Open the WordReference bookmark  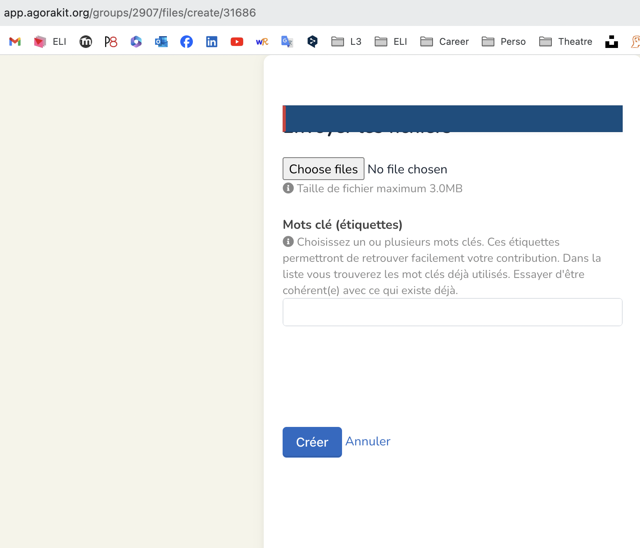(262, 41)
